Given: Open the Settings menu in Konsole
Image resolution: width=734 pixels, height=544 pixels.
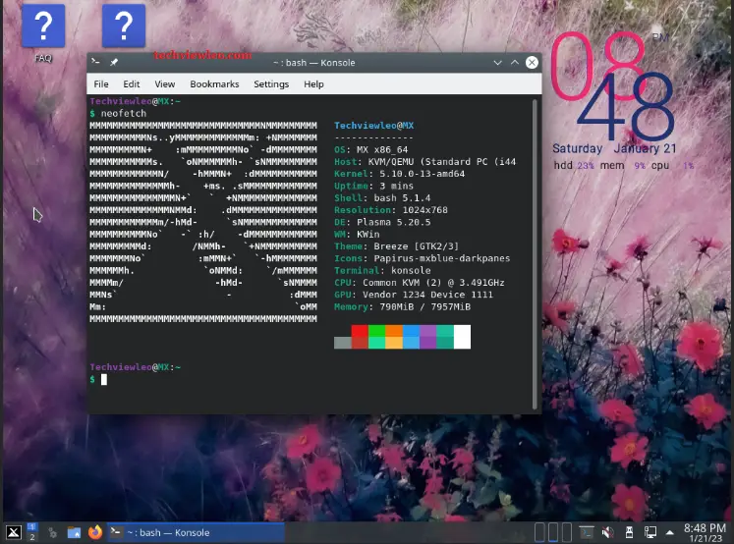Looking at the screenshot, I should pos(271,84).
